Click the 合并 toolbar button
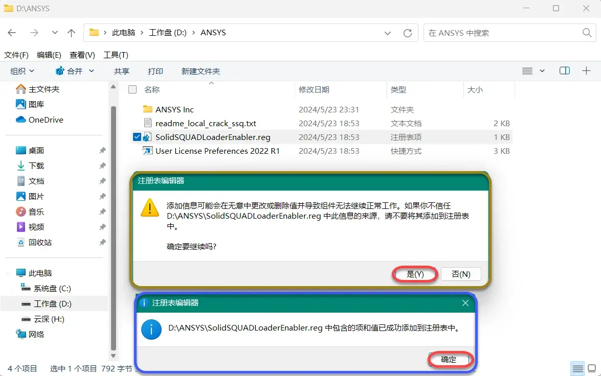This screenshot has width=601, height=376. 69,71
